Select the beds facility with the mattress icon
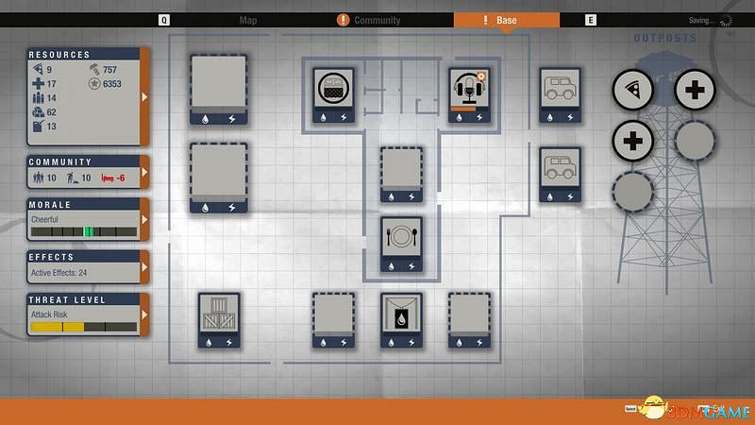 tap(335, 91)
